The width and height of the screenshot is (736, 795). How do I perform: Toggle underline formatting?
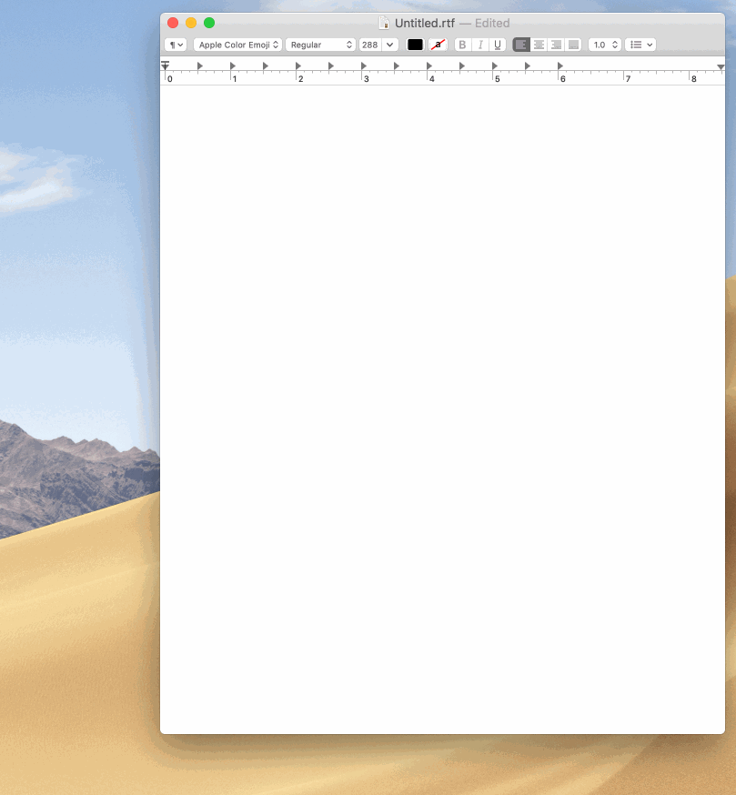[x=498, y=45]
